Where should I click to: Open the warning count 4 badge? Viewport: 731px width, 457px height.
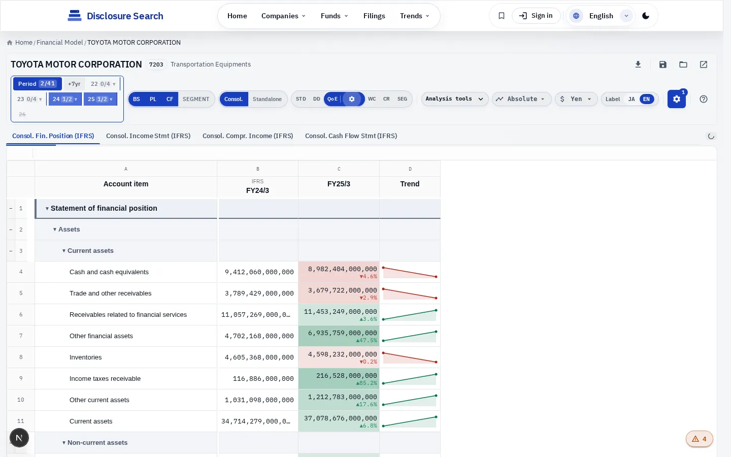click(x=700, y=439)
